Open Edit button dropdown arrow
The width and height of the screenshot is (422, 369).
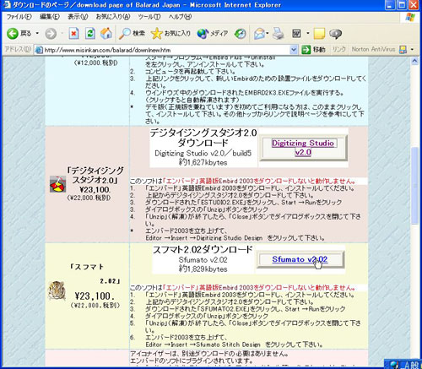point(307,34)
